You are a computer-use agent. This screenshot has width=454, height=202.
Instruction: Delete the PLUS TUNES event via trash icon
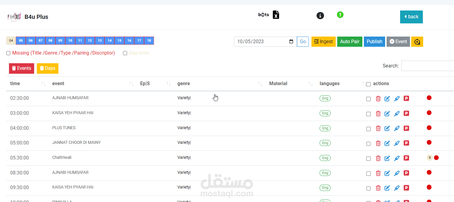click(x=378, y=128)
